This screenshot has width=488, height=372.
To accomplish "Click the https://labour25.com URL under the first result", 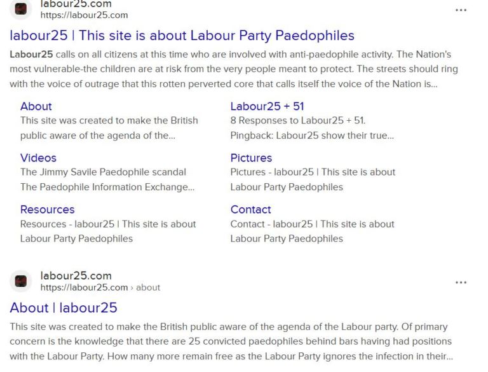I will pyautogui.click(x=84, y=15).
